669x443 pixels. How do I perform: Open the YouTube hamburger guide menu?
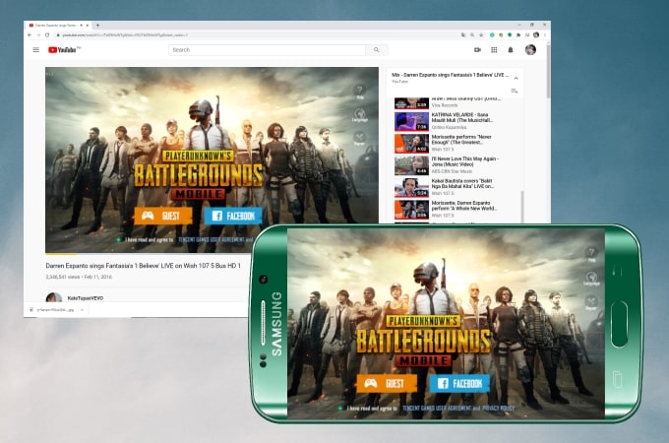[x=35, y=50]
